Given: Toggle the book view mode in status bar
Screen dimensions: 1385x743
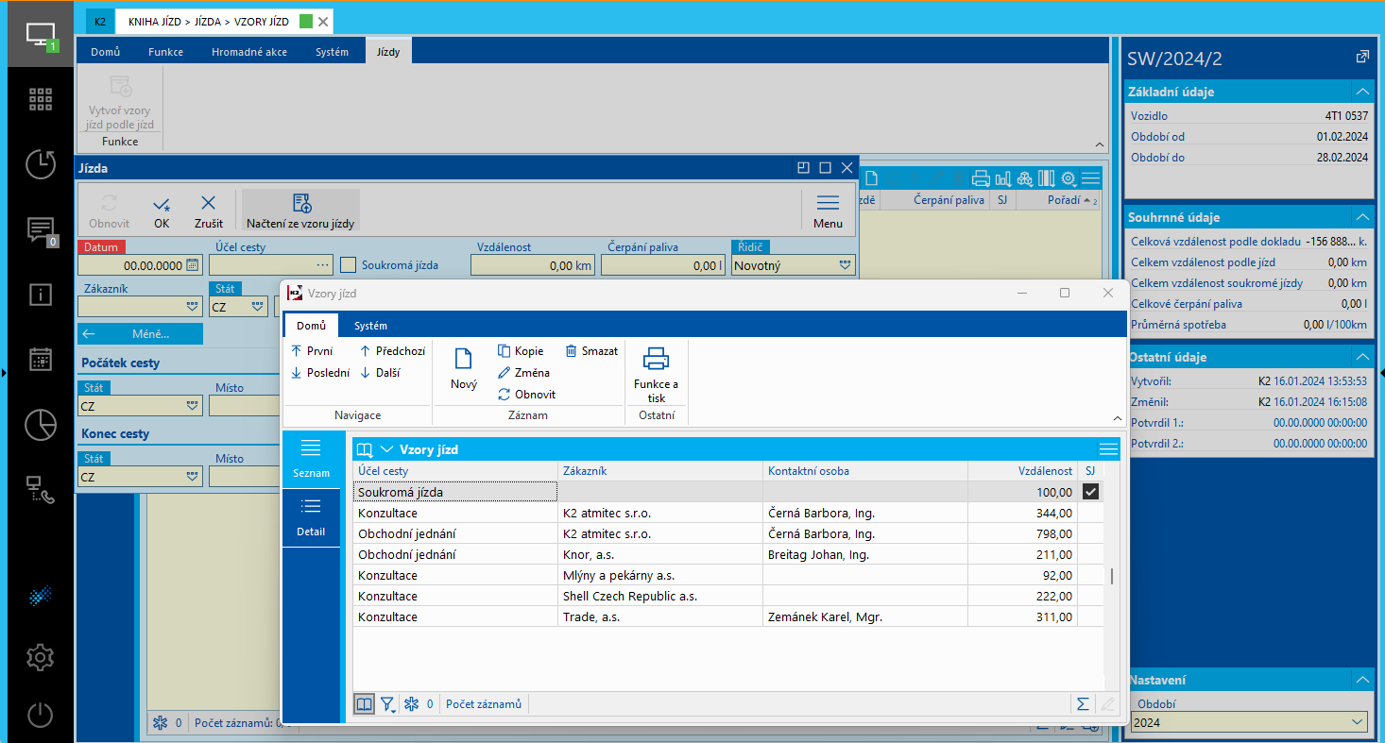Looking at the screenshot, I should click(364, 704).
